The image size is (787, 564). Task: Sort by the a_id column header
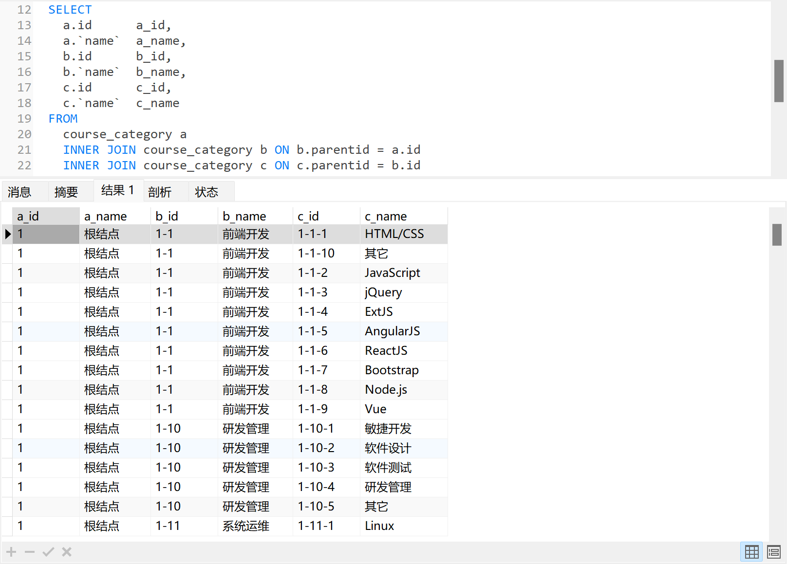tap(46, 216)
